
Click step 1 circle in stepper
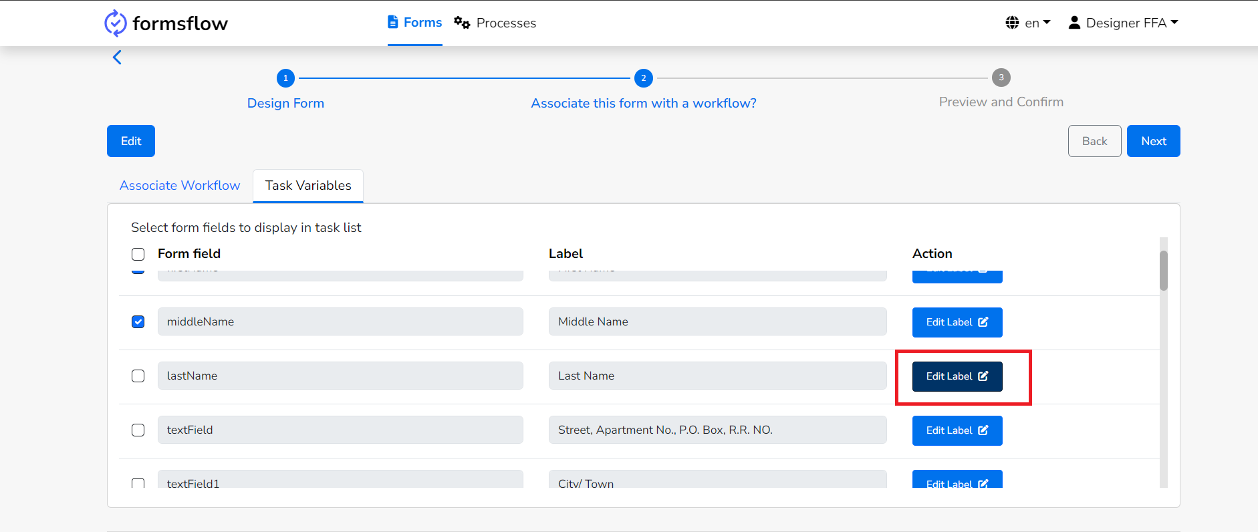tap(285, 78)
